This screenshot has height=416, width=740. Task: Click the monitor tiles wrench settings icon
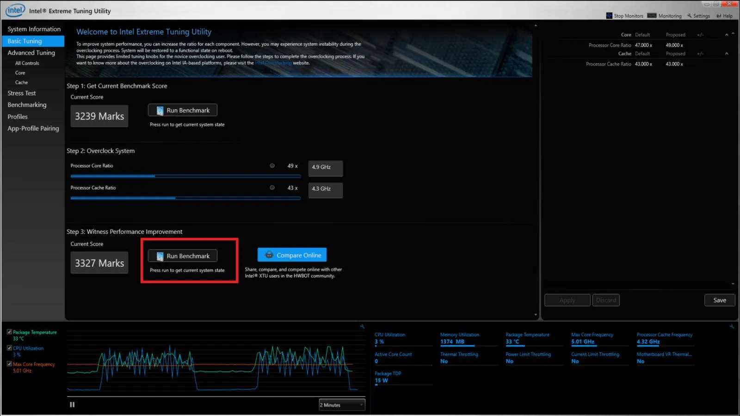pyautogui.click(x=732, y=326)
